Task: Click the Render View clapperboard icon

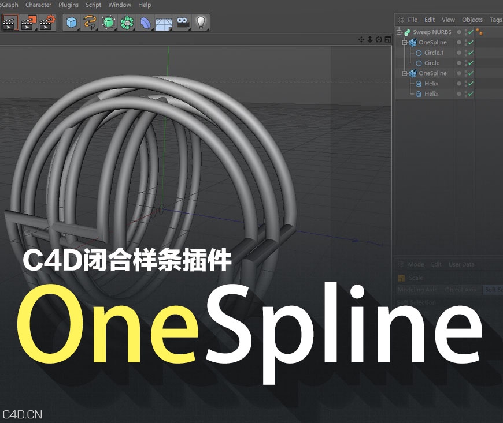Action: [8, 23]
